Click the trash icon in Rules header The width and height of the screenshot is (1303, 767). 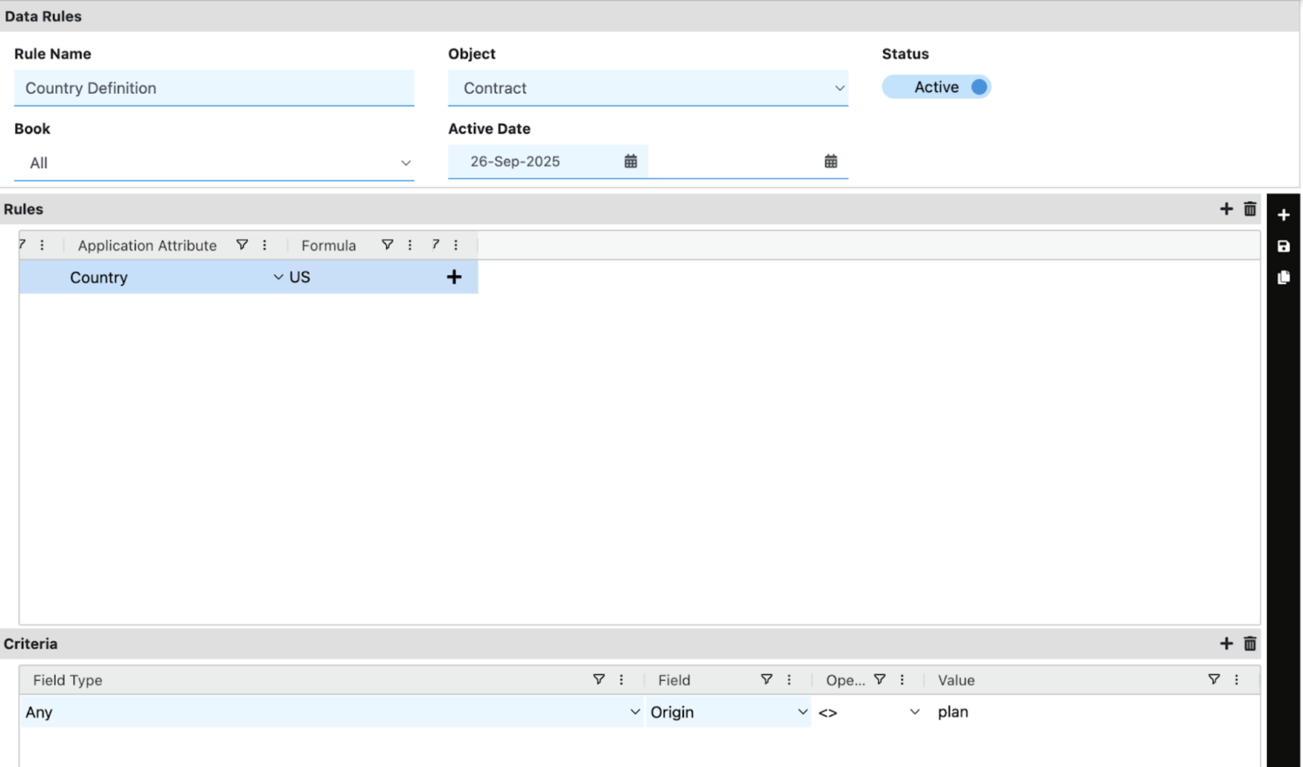pyautogui.click(x=1250, y=209)
